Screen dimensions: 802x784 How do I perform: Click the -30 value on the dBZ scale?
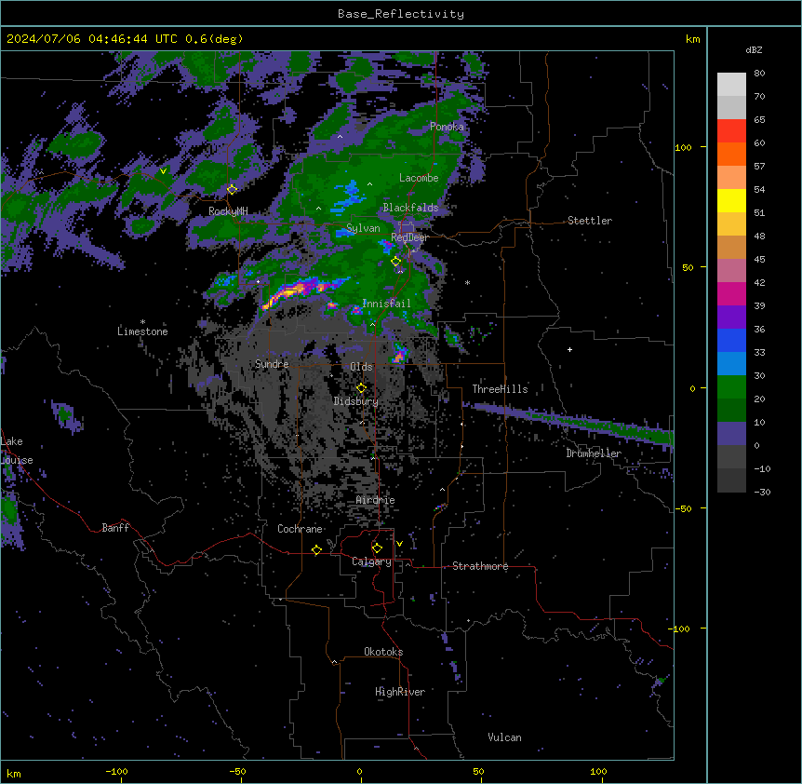pyautogui.click(x=762, y=492)
